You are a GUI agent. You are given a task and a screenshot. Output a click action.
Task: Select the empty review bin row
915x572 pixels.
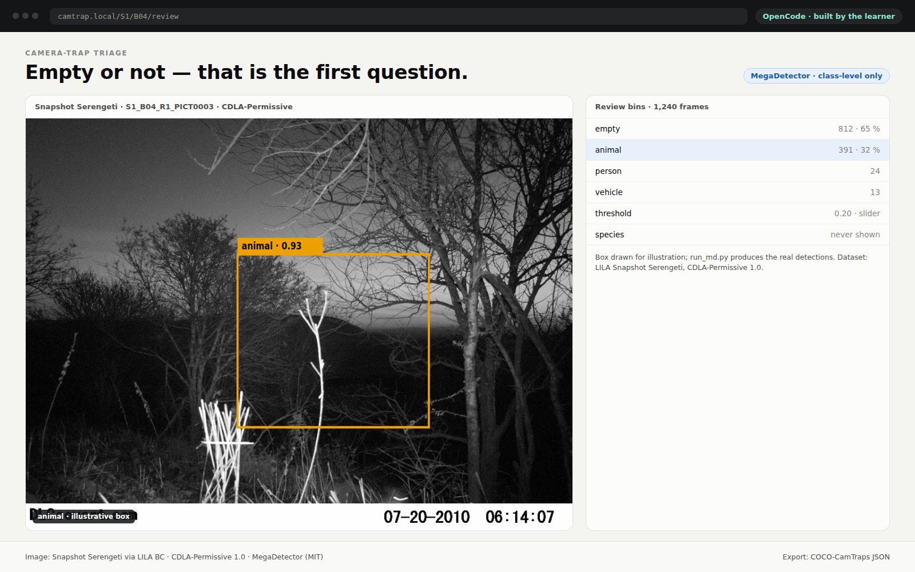737,129
